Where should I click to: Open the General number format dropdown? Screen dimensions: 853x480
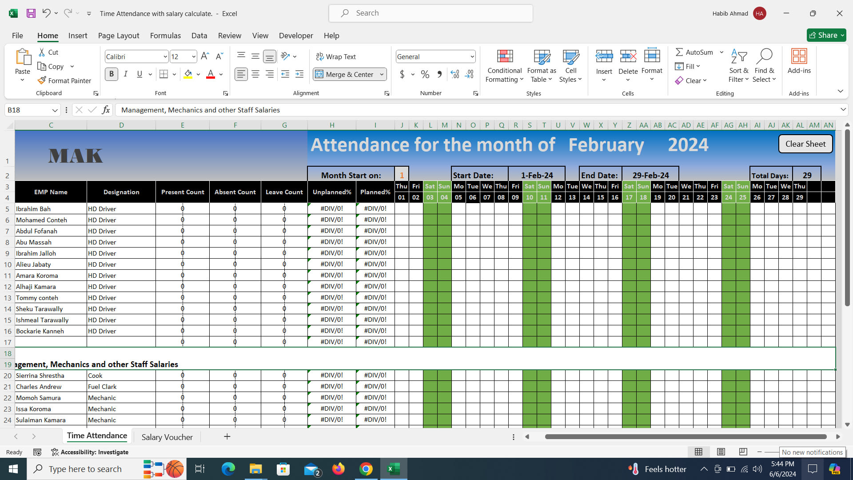coord(472,56)
